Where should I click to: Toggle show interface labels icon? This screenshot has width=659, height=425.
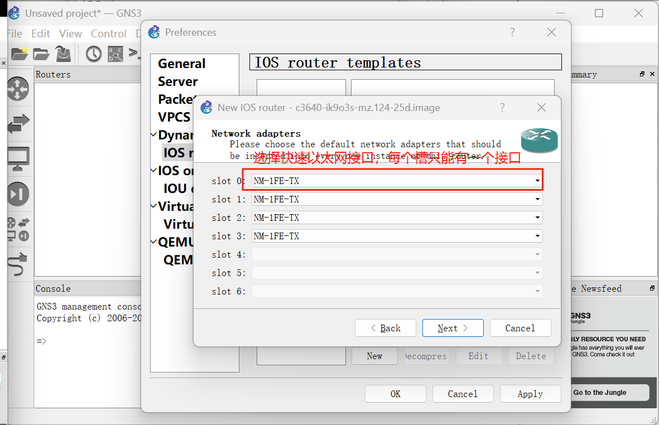[x=116, y=54]
